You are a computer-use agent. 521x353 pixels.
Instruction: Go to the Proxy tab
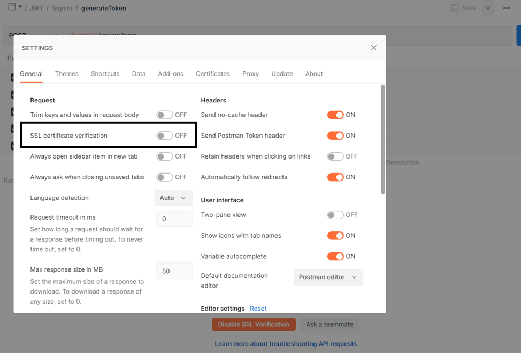click(x=250, y=74)
